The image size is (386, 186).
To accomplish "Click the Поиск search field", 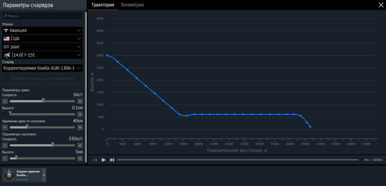I will 42,16.
